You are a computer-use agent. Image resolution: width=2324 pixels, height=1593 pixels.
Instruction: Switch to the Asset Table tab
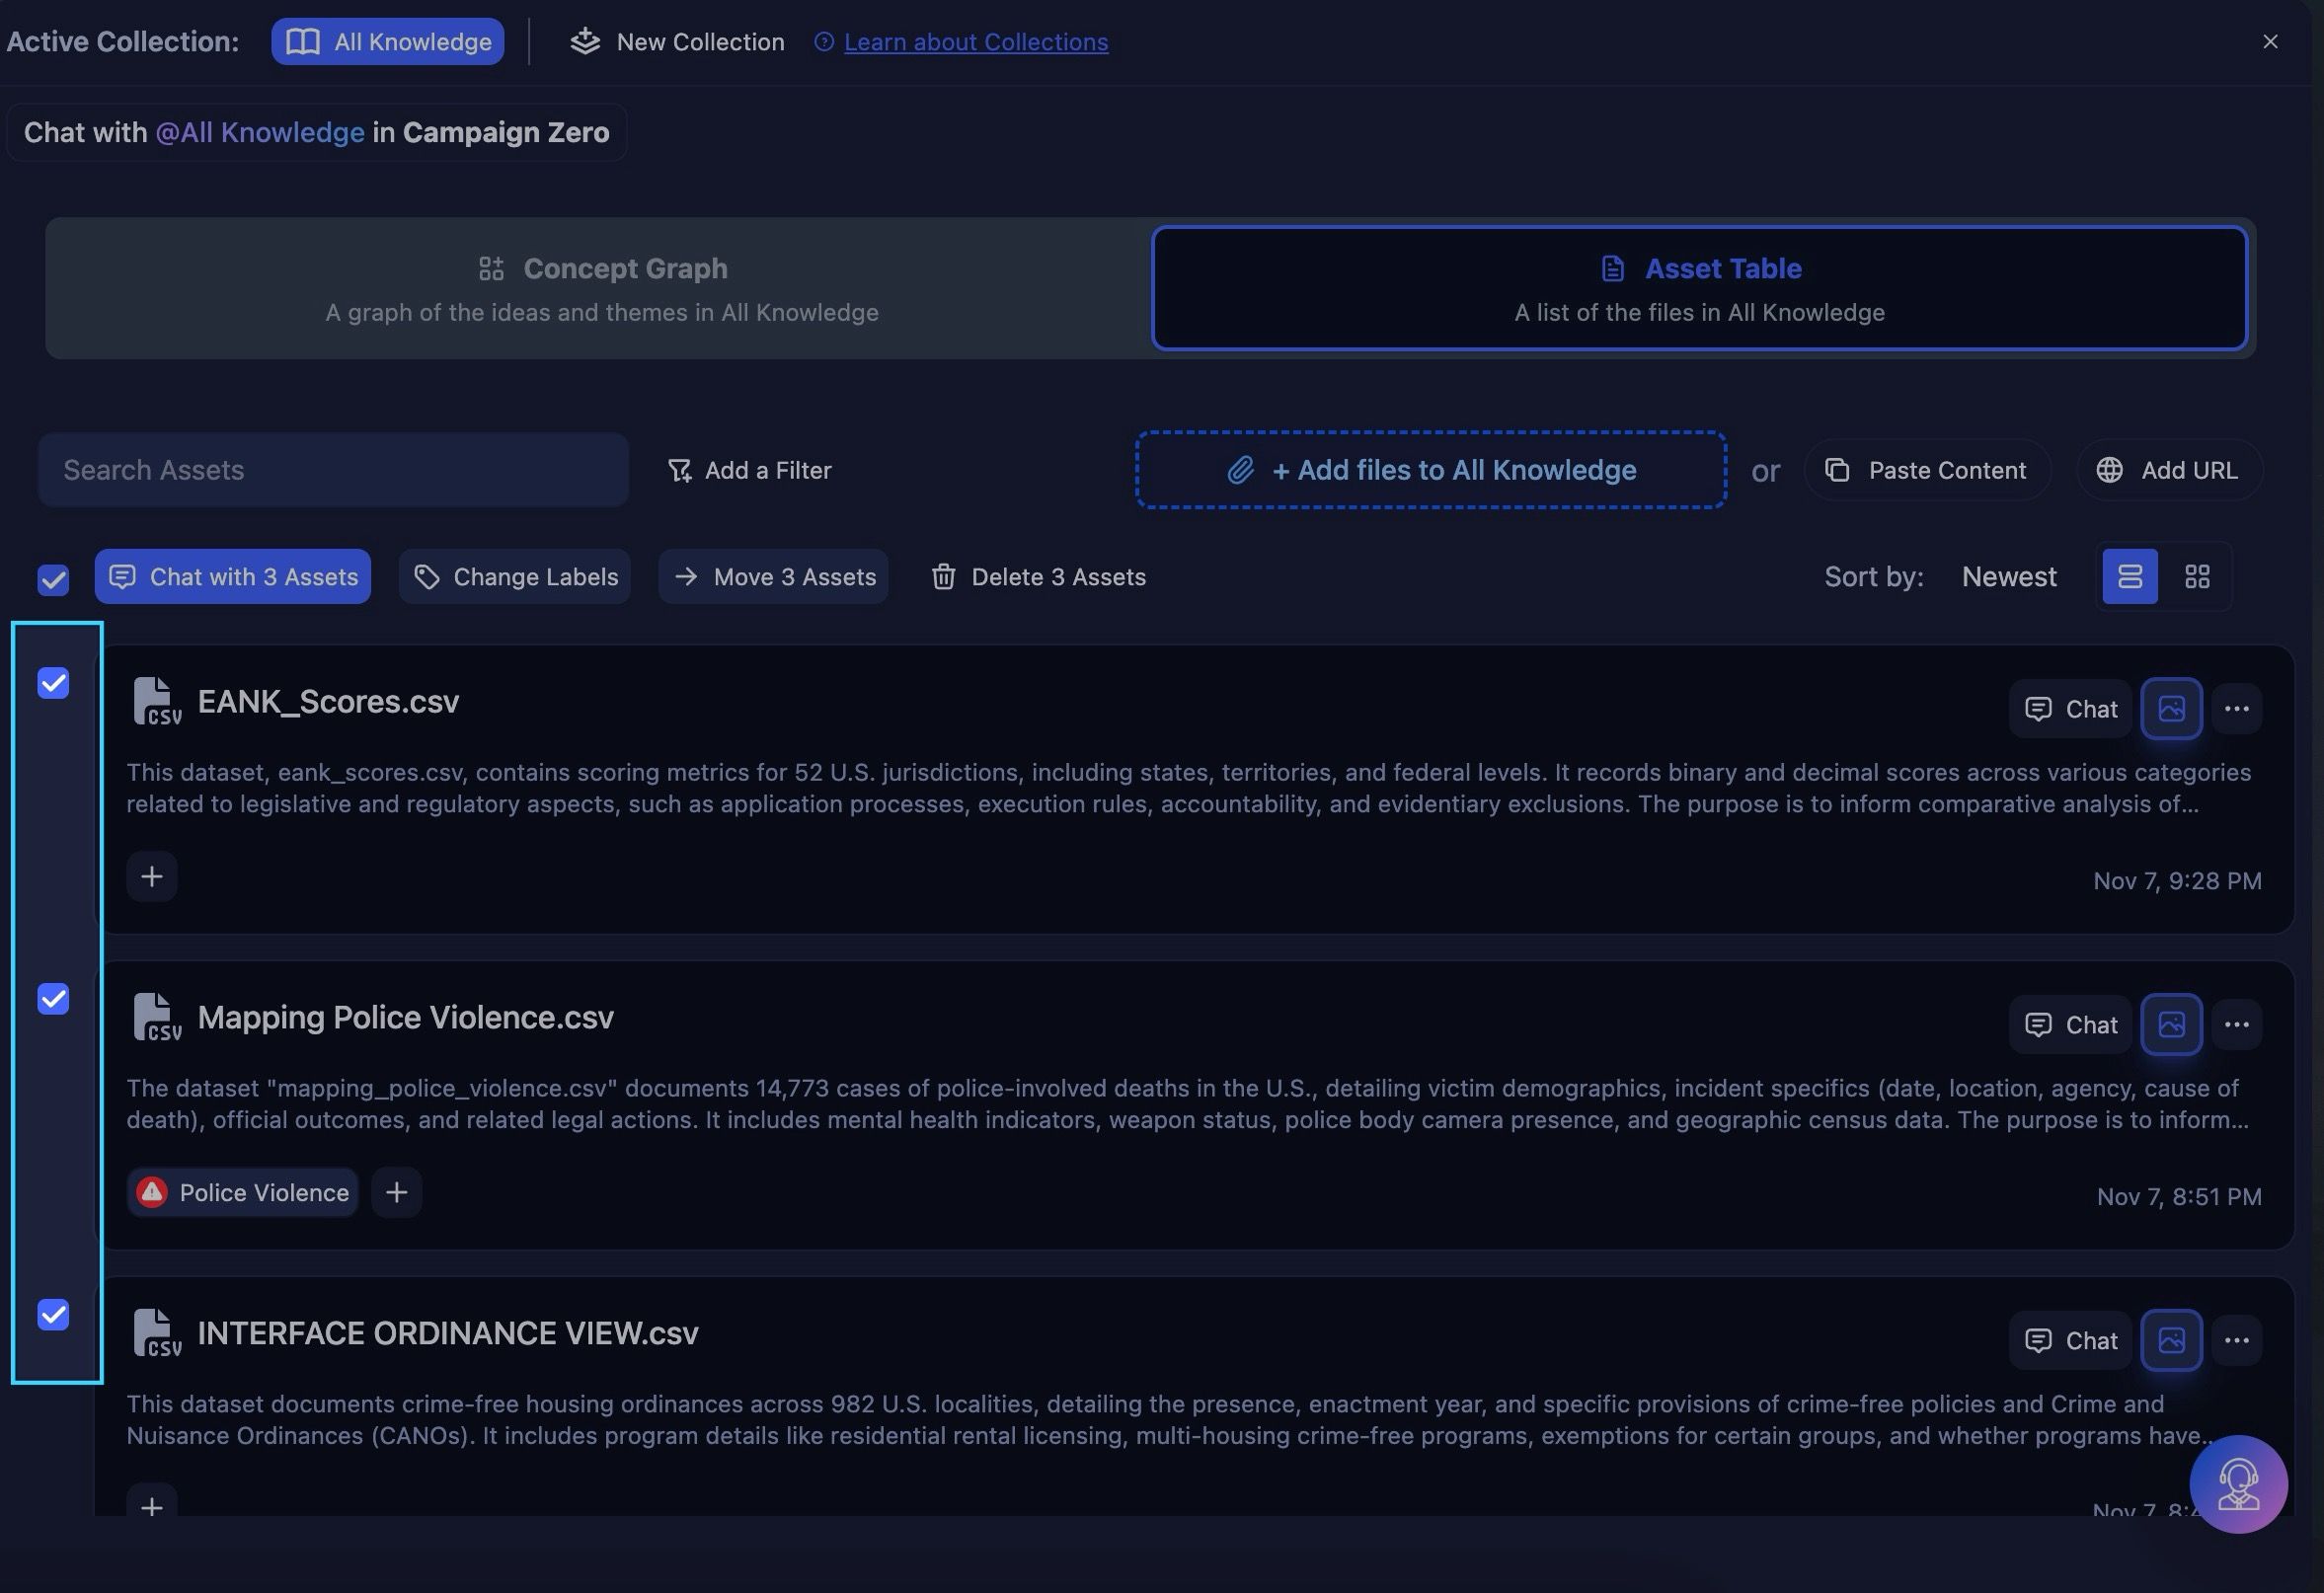(1699, 288)
